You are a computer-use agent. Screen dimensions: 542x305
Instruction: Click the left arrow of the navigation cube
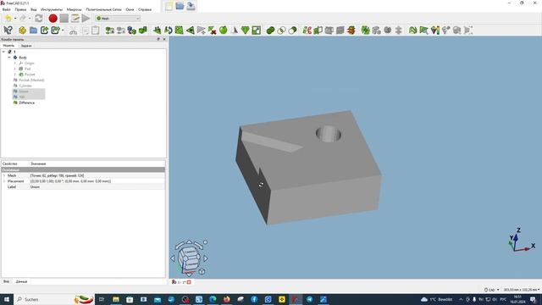[173, 258]
